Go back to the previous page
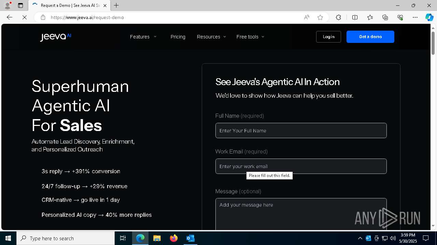437x245 pixels. click(10, 17)
